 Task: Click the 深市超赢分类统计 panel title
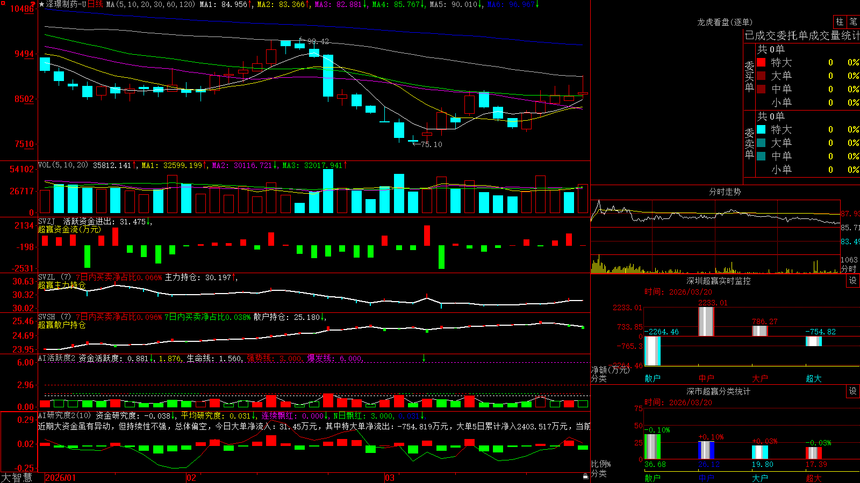click(718, 391)
